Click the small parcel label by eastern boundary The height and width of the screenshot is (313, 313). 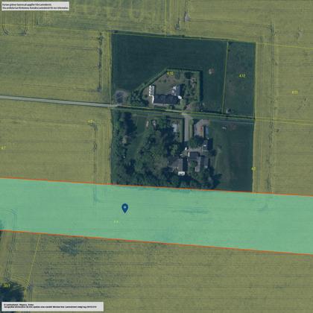pos(253,168)
